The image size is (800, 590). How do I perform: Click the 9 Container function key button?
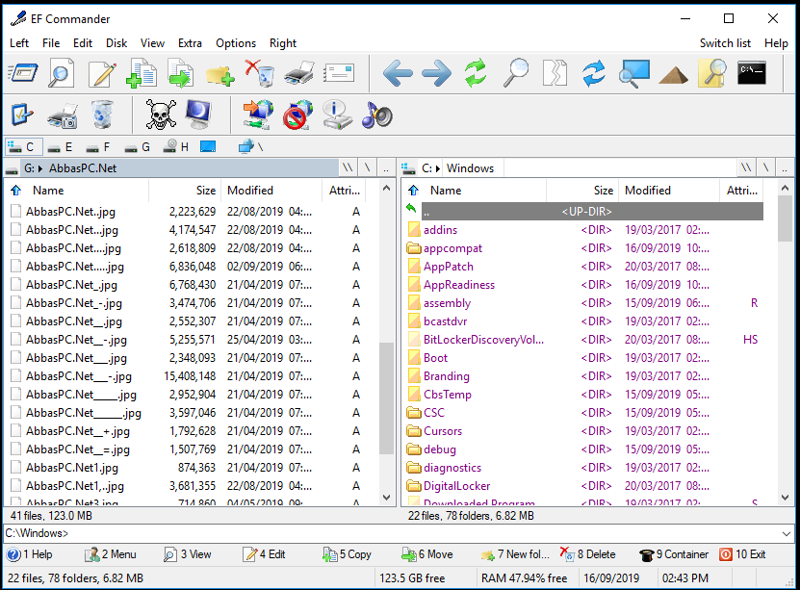tap(674, 554)
